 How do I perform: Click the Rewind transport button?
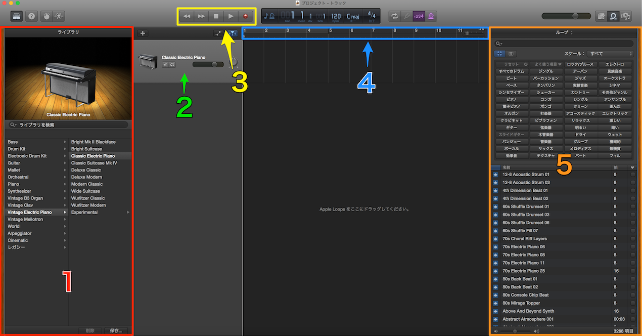click(x=187, y=16)
